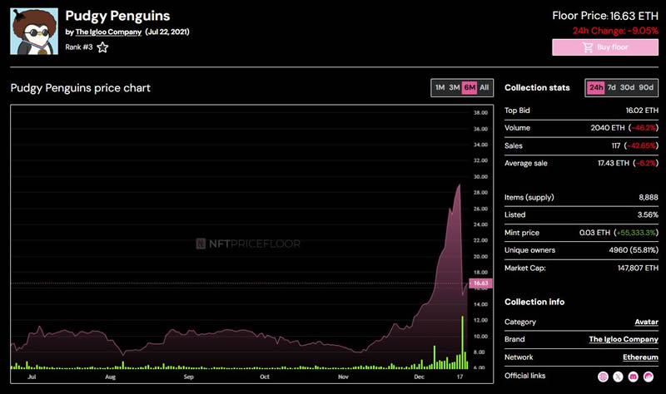Switch collection stats to 30d

click(x=627, y=87)
